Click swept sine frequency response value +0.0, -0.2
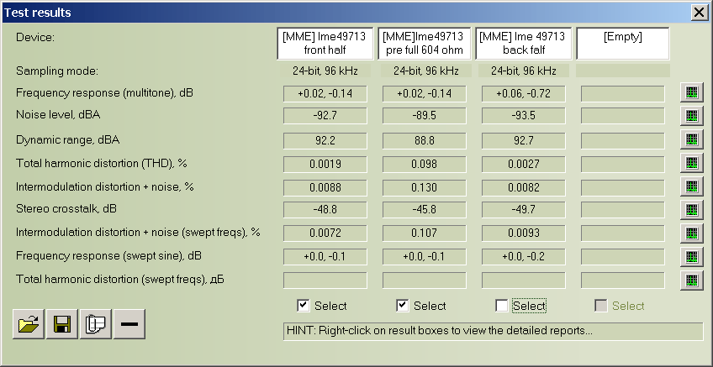This screenshot has height=367, width=713. (x=523, y=257)
